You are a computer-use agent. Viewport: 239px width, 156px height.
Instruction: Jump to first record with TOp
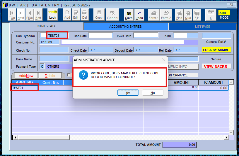click(12, 15)
